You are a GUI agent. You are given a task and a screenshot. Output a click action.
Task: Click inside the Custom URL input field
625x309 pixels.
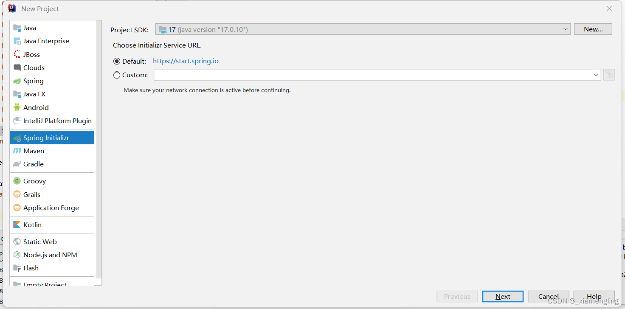click(373, 75)
